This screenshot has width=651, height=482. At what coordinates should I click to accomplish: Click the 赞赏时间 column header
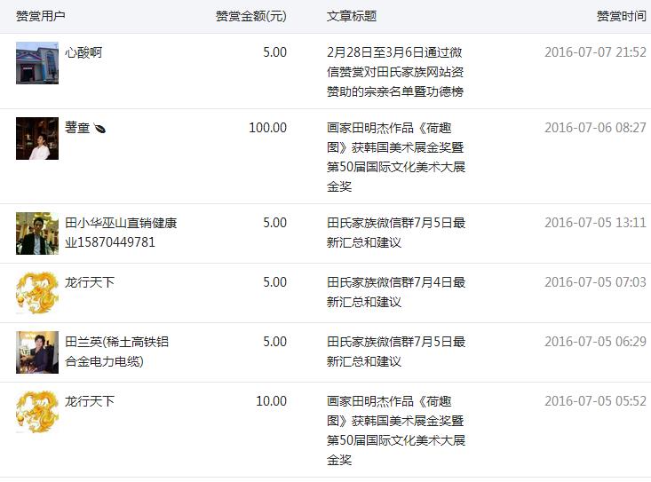coord(622,16)
